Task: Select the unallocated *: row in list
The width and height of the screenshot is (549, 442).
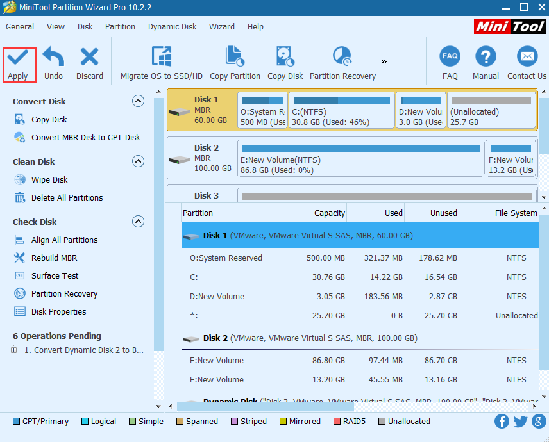Action: [360, 315]
